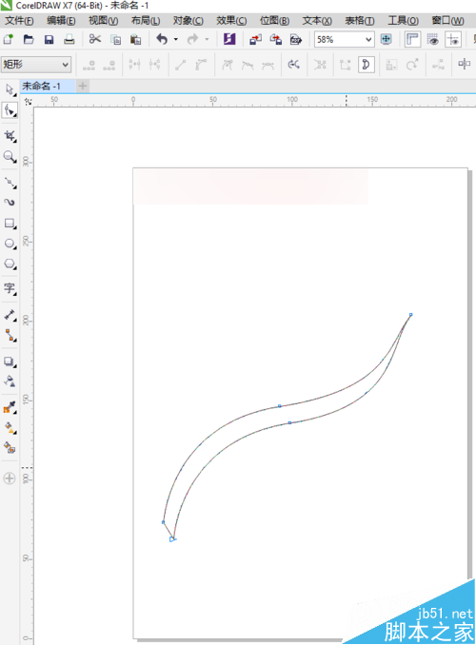Click the Publish to PDF icon
Viewport: 476px width, 645px height.
[296, 40]
